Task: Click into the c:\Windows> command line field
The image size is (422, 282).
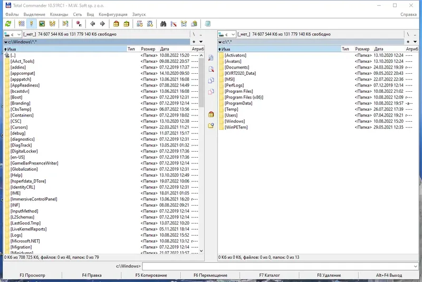Action: click(277, 266)
